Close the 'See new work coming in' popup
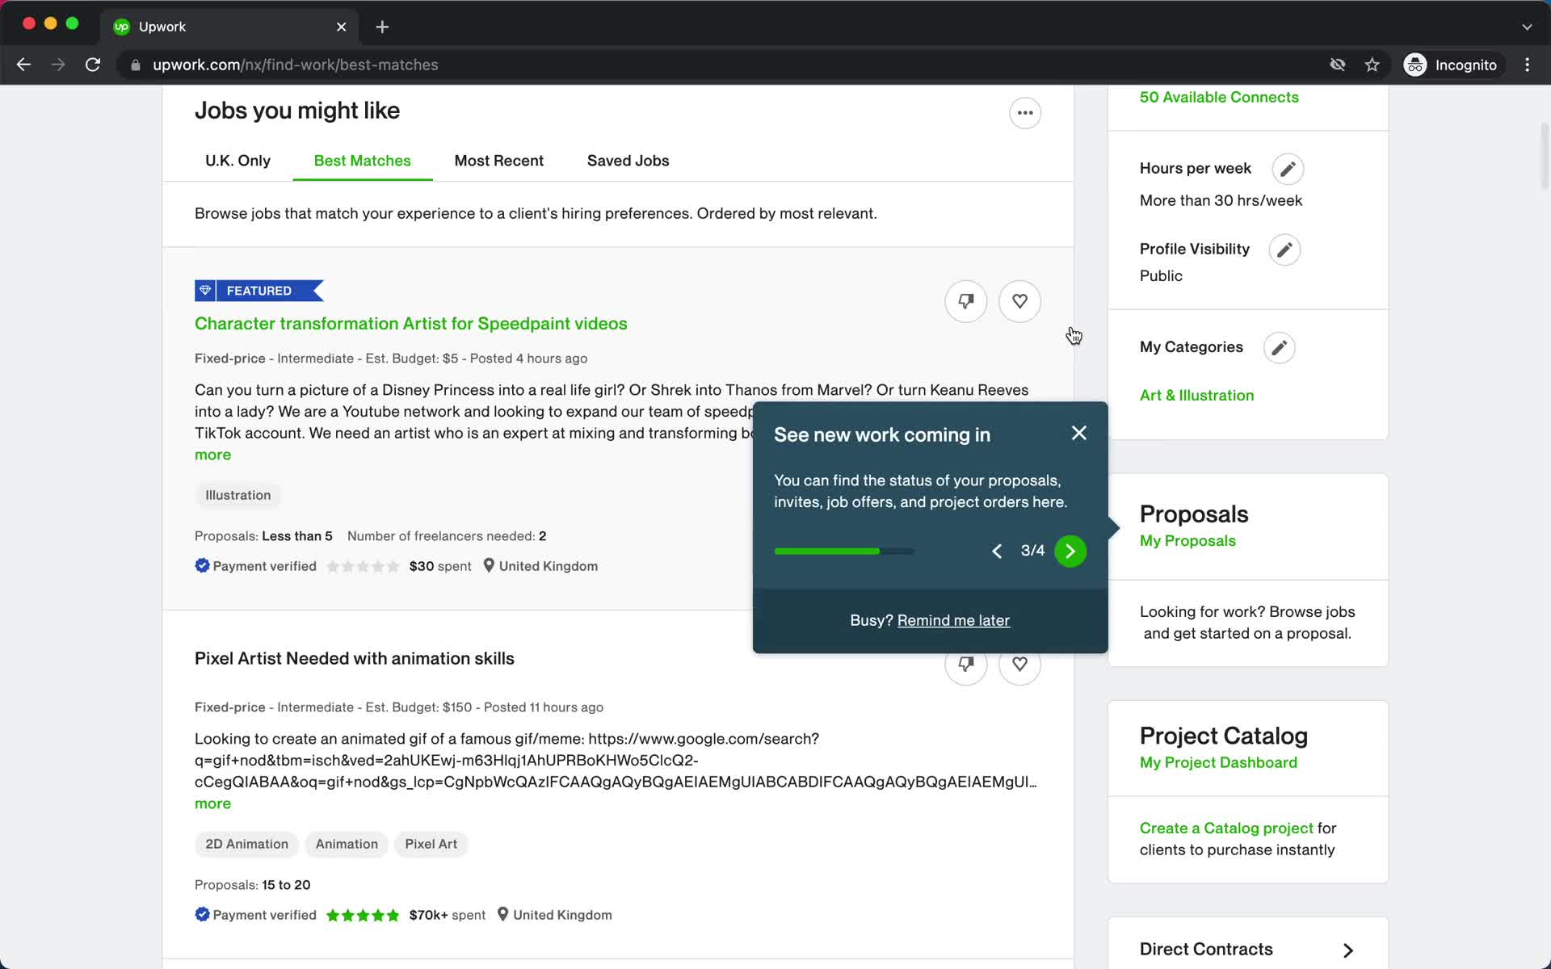The height and width of the screenshot is (969, 1551). point(1078,433)
